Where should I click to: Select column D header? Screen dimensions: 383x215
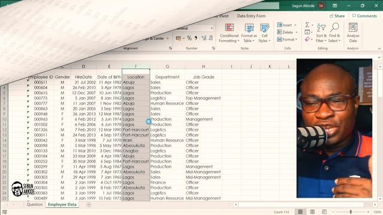click(84, 66)
